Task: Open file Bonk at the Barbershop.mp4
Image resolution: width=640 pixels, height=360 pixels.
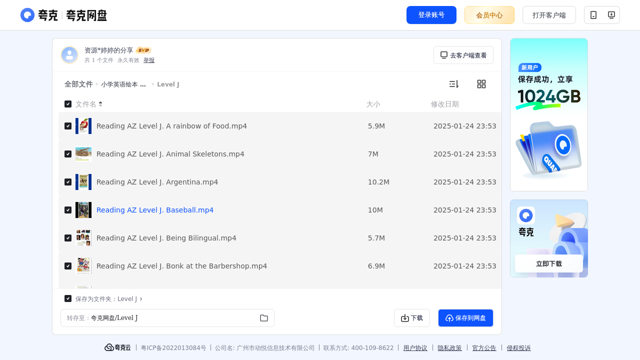Action: point(182,266)
